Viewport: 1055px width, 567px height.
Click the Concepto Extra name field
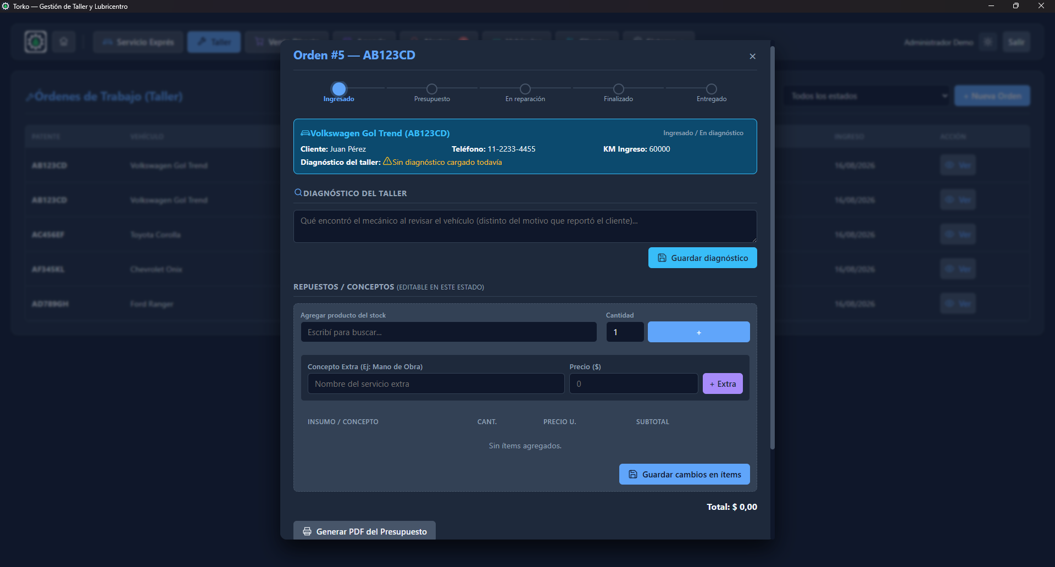point(436,383)
